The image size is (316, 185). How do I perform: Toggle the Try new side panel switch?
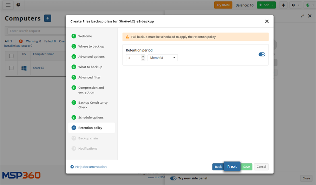(x=173, y=178)
